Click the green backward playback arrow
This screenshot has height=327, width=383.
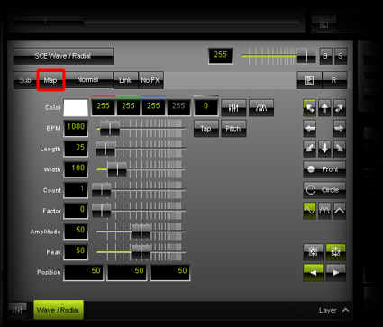pos(314,273)
